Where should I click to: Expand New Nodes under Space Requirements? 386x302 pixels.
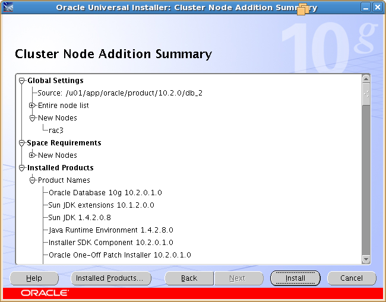pyautogui.click(x=32, y=155)
